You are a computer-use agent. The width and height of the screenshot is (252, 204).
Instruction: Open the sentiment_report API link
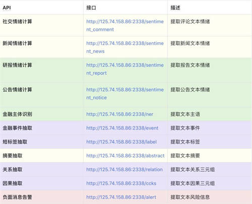(x=125, y=69)
